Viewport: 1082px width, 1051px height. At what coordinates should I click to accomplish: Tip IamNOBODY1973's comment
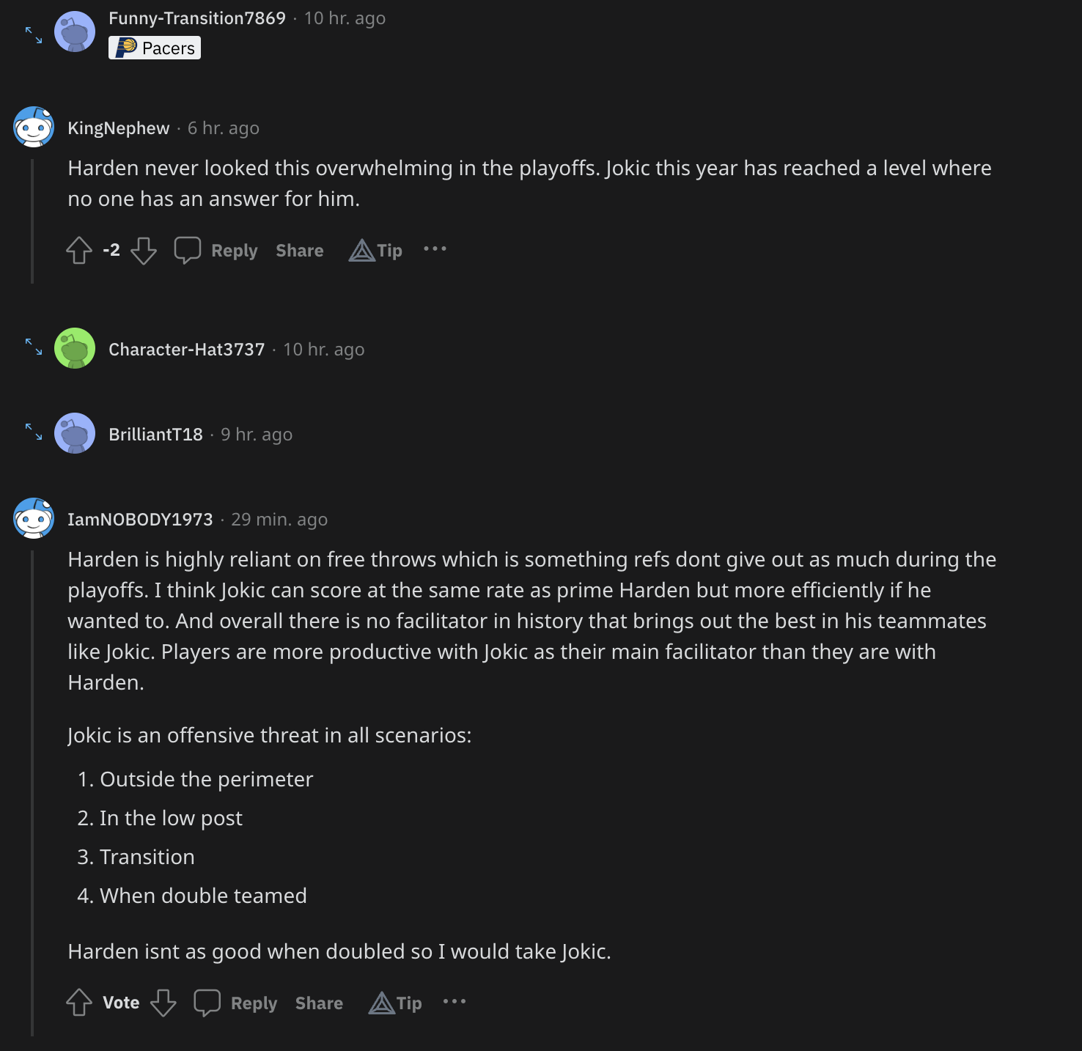(x=396, y=1003)
